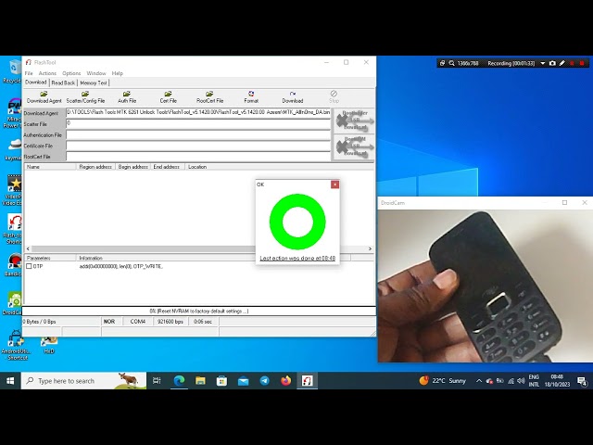Open Task View from taskbar
The width and height of the screenshot is (593, 445).
[157, 381]
